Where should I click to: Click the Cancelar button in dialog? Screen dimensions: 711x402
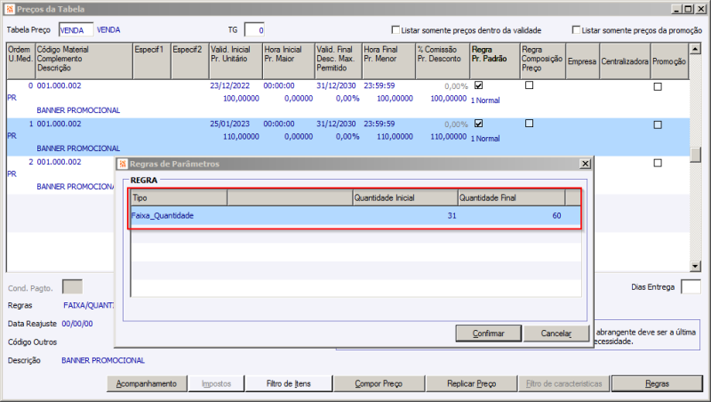(555, 334)
